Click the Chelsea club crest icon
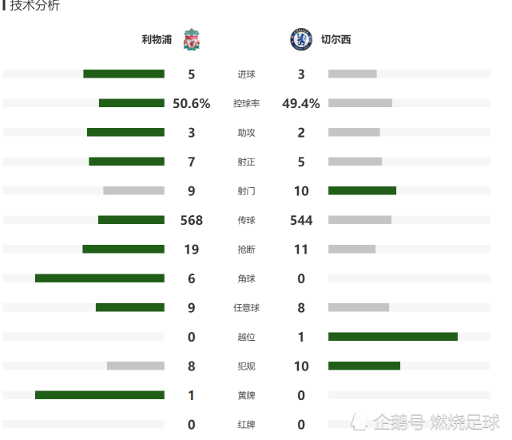The height and width of the screenshot is (440, 512). click(x=301, y=39)
